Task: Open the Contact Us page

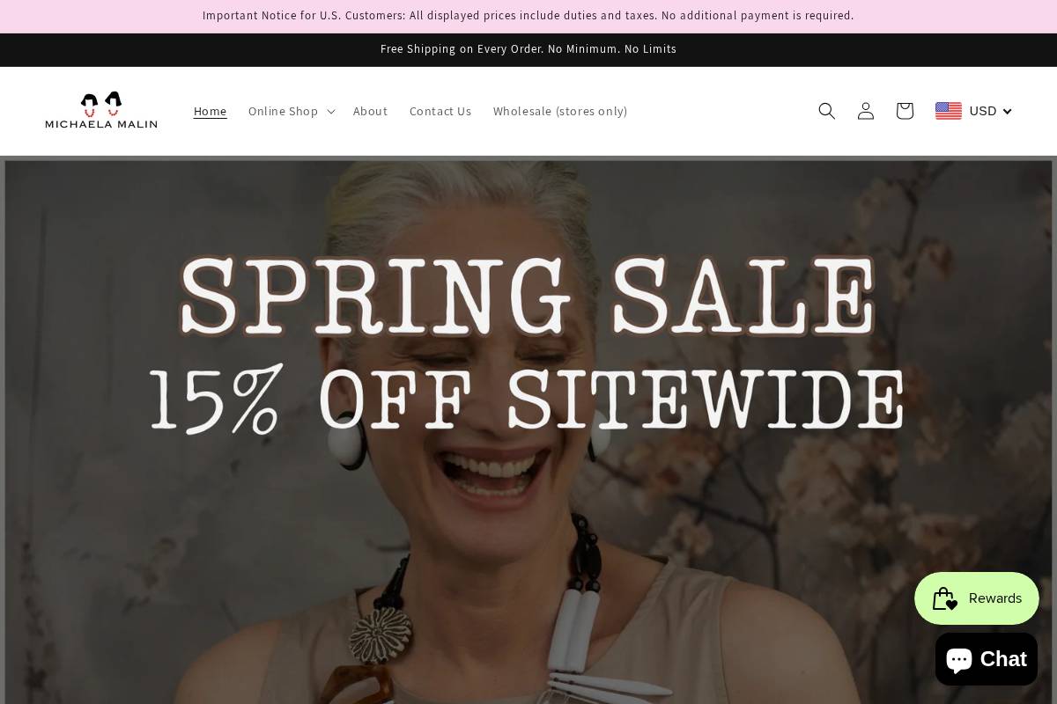Action: tap(440, 111)
